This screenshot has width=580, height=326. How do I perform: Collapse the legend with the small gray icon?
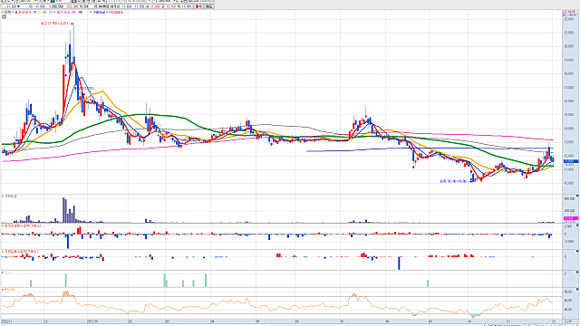coord(4,16)
